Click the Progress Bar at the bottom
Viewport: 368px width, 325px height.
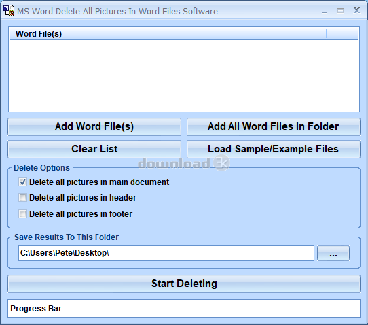coord(184,308)
